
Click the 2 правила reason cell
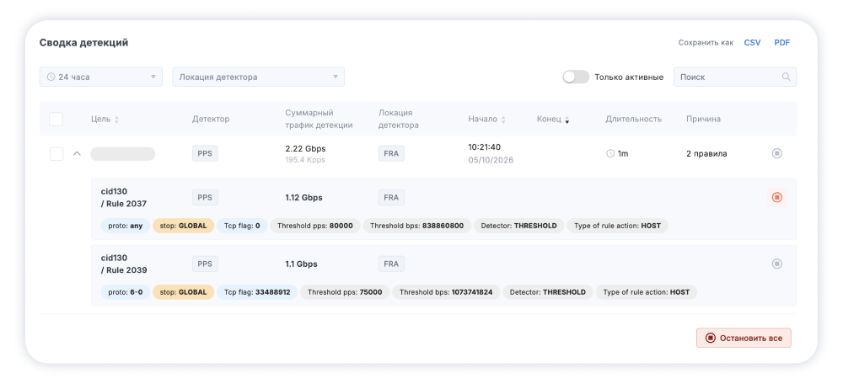click(706, 153)
